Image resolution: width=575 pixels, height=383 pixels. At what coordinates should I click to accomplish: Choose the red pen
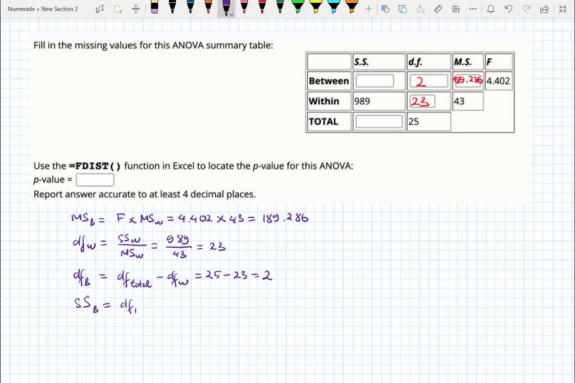[x=262, y=8]
